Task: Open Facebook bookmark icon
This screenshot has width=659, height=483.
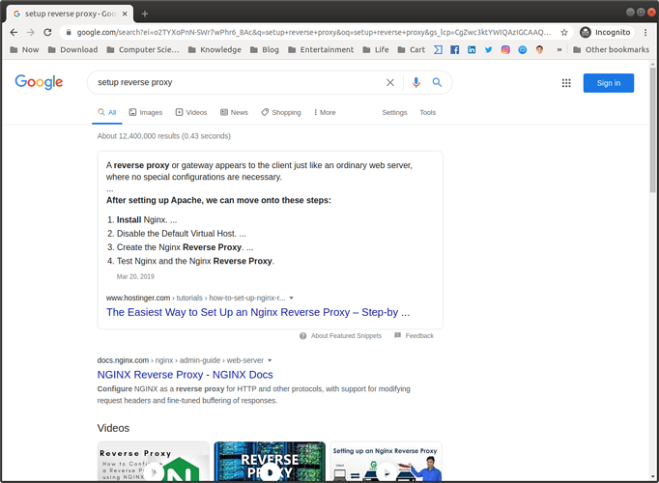Action: click(454, 49)
